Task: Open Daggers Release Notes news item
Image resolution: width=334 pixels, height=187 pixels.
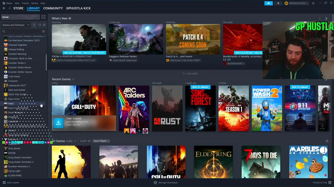Action: (136, 39)
